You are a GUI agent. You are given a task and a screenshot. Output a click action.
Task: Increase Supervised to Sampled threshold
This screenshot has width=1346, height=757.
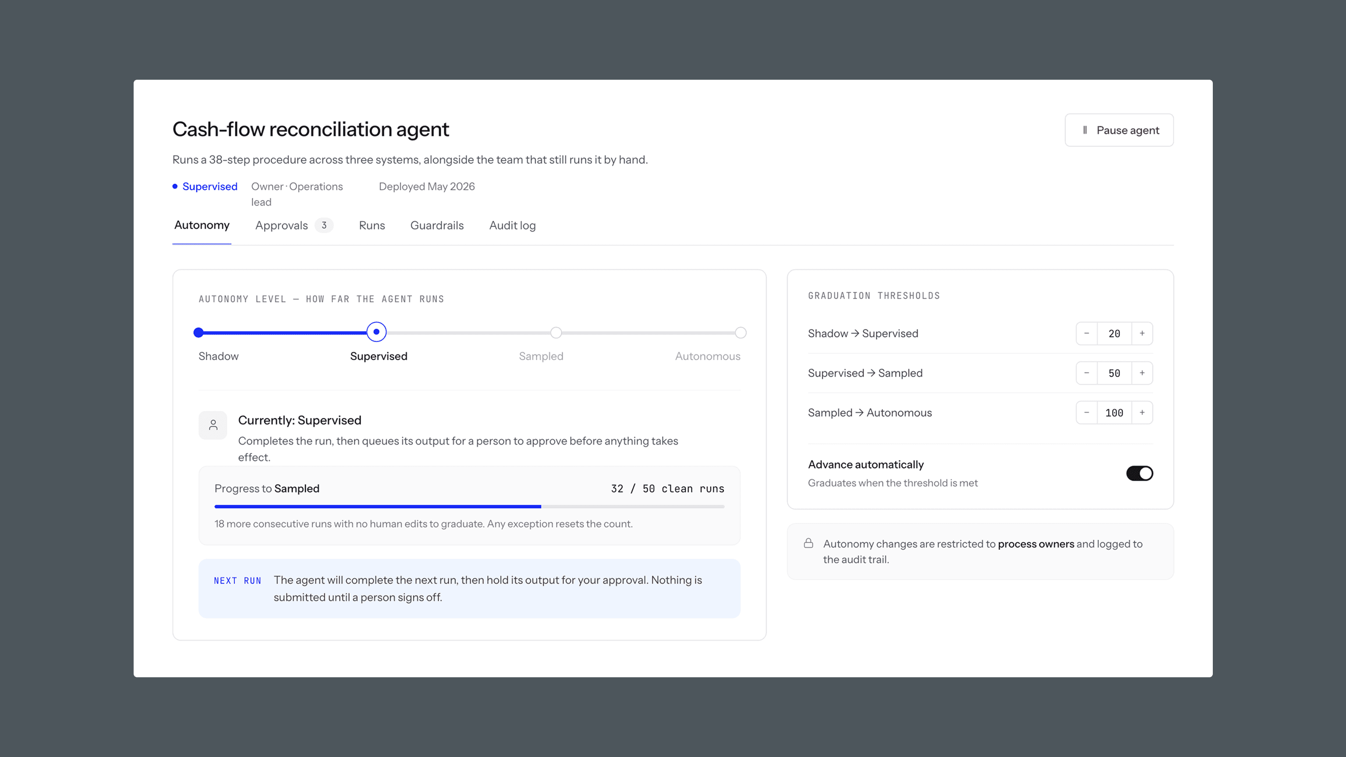pos(1142,373)
